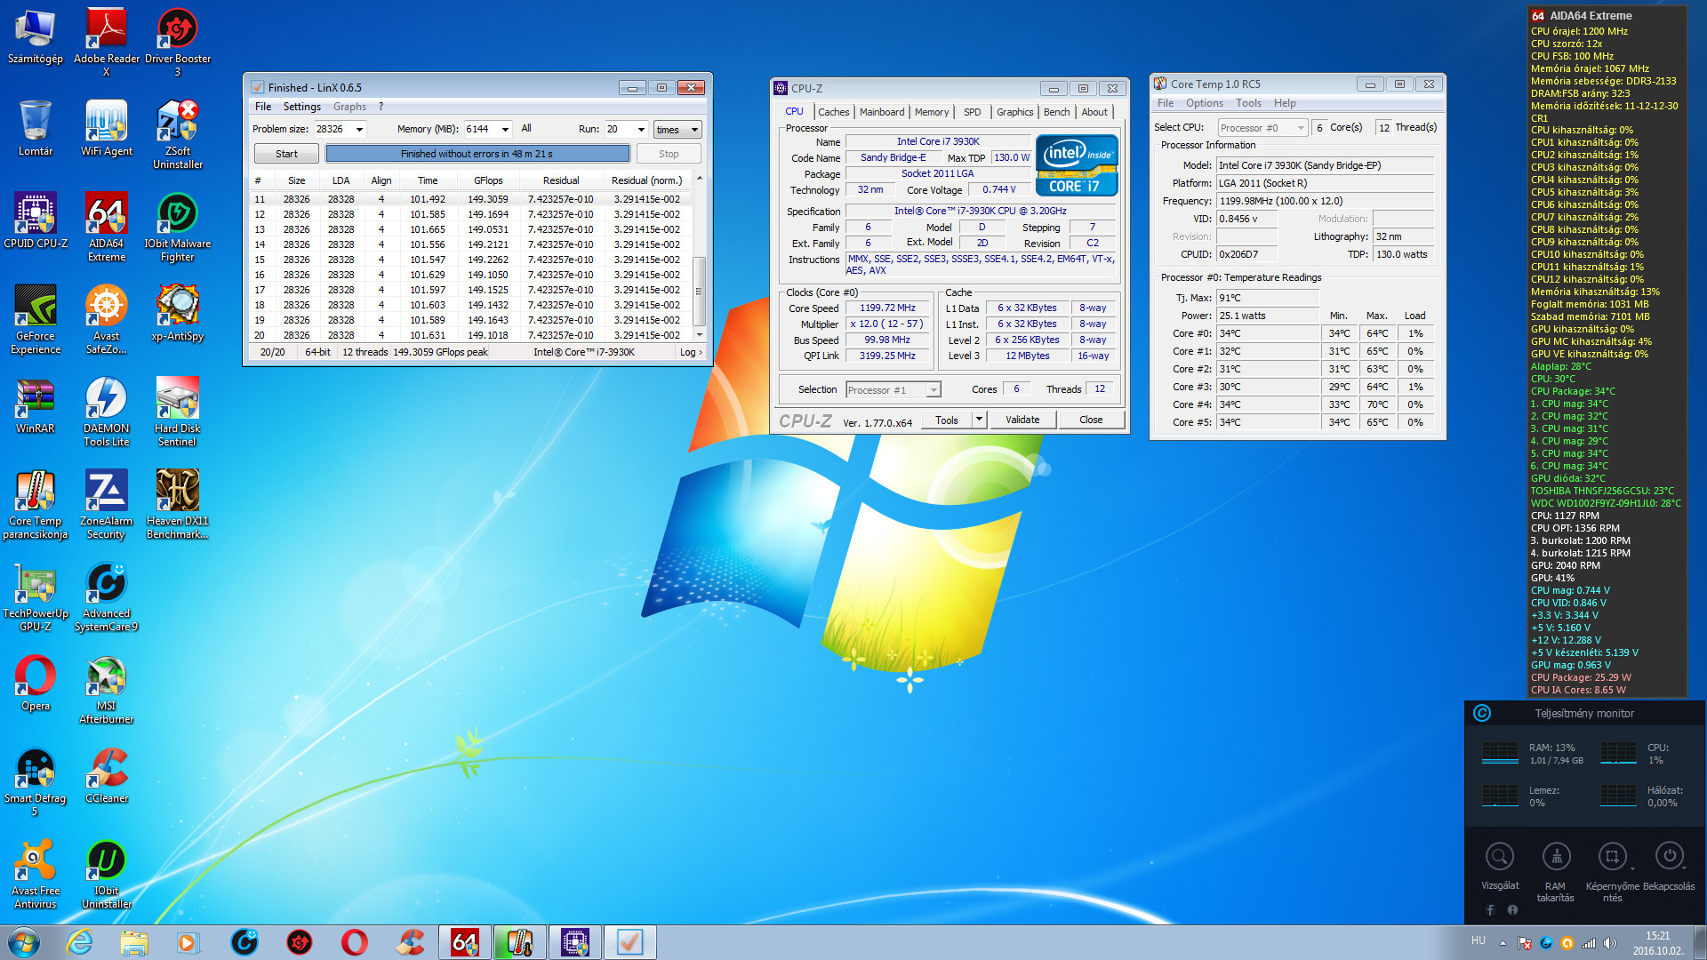Click the RAM takarítás broom icon

tap(1556, 856)
